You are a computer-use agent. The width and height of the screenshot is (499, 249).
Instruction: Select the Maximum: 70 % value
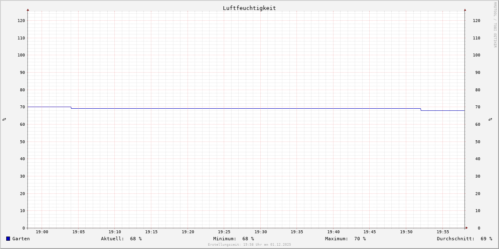[x=346, y=239]
